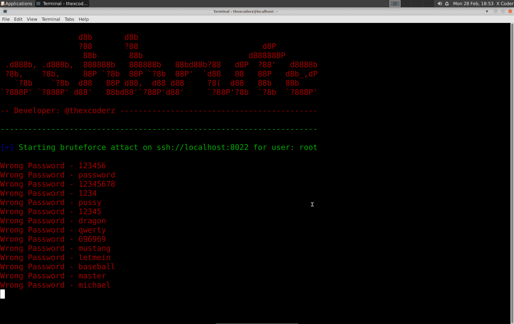Open the View menu

point(32,19)
